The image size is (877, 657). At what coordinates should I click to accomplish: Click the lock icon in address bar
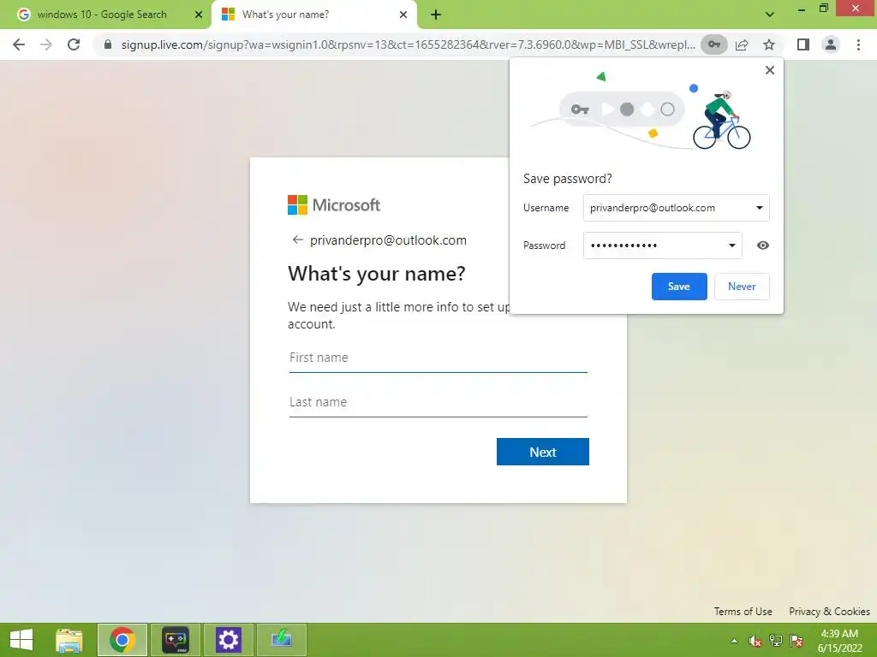pos(108,44)
